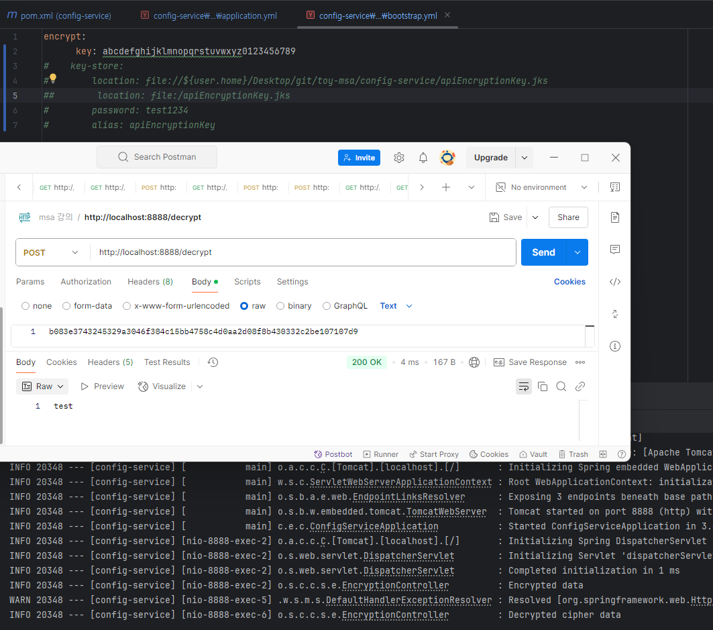The width and height of the screenshot is (713, 630).
Task: Switch to the Params tab
Action: click(x=30, y=282)
